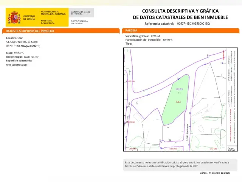Click the 'Escala: 1/1000' box on the map
This screenshot has width=242, height=182.
click(231, 149)
